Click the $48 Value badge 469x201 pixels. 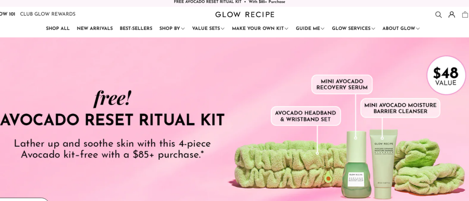click(x=446, y=75)
